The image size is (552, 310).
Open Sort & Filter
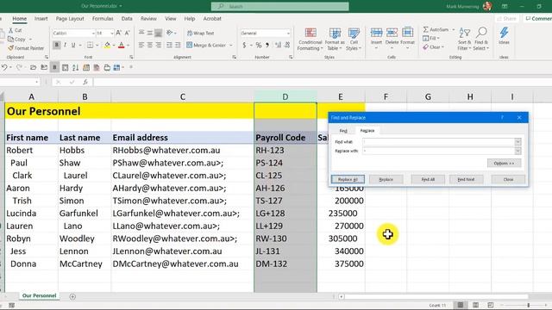tap(464, 39)
